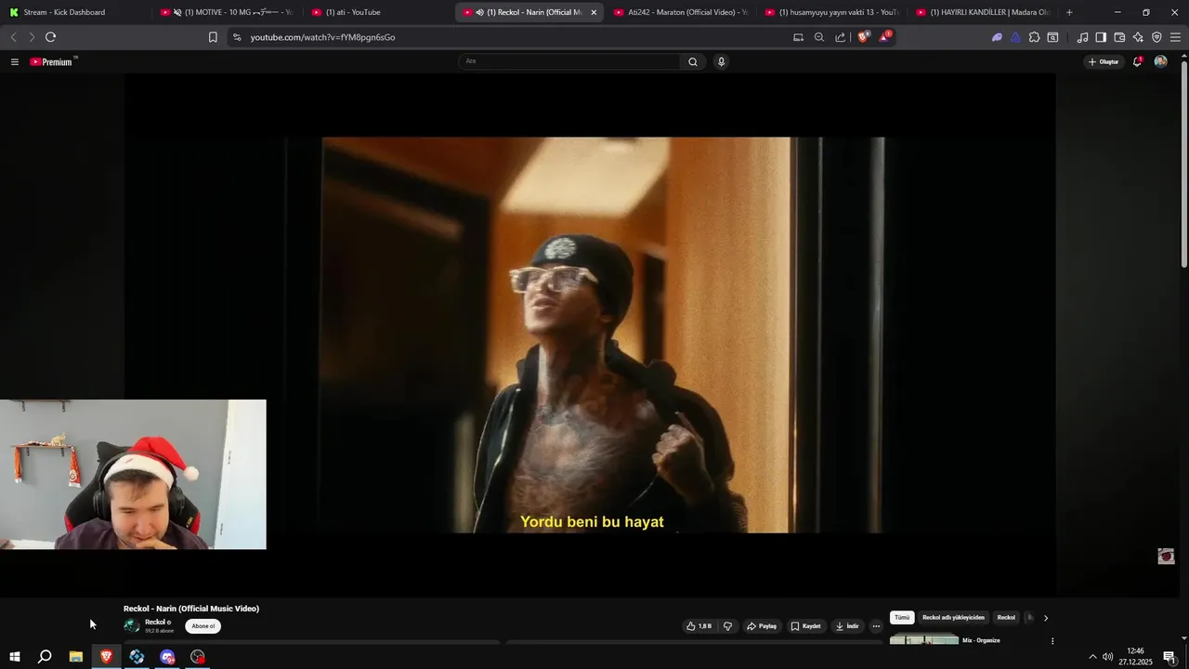
Task: Select the Reckol filter chip
Action: [x=1006, y=617]
